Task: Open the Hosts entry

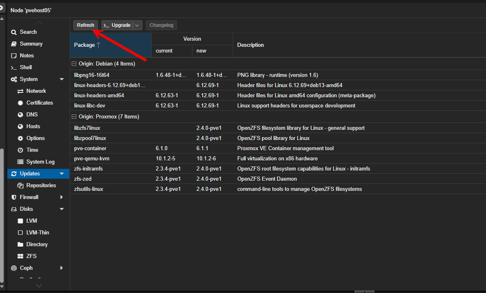Action: (21, 126)
